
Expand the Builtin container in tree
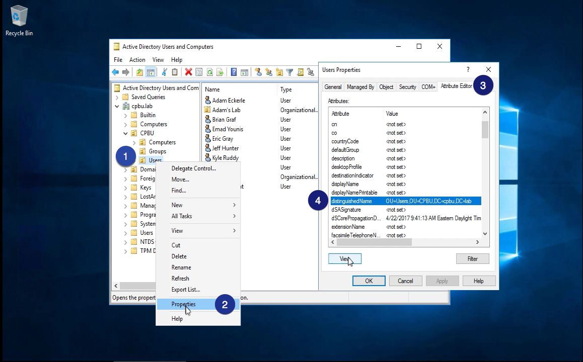126,115
